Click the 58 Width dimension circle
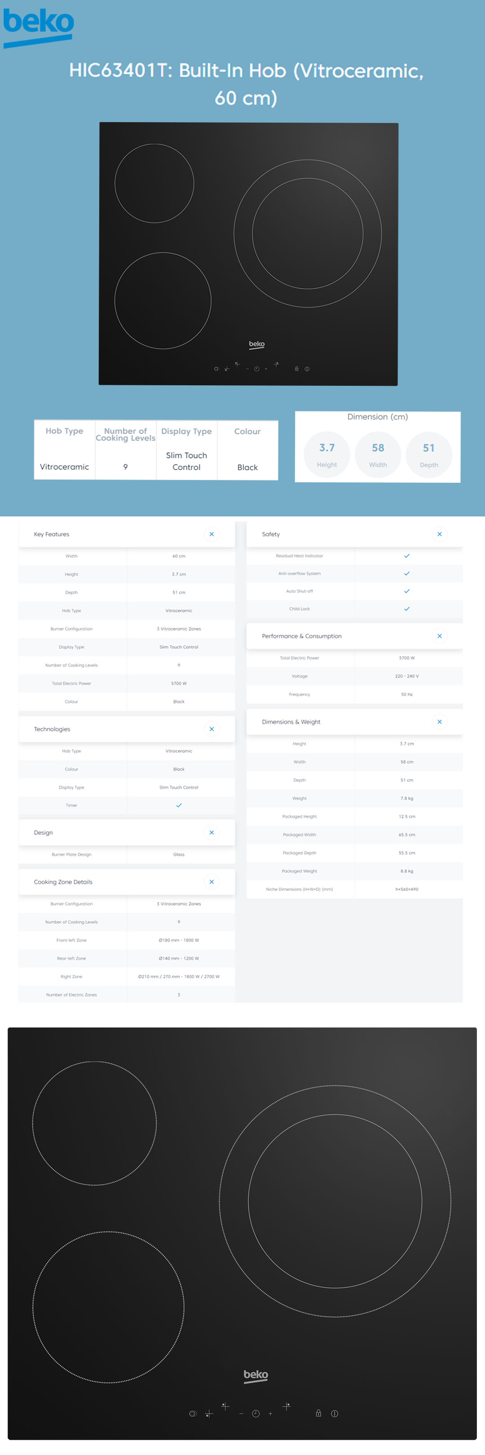The width and height of the screenshot is (485, 1455). pyautogui.click(x=378, y=454)
